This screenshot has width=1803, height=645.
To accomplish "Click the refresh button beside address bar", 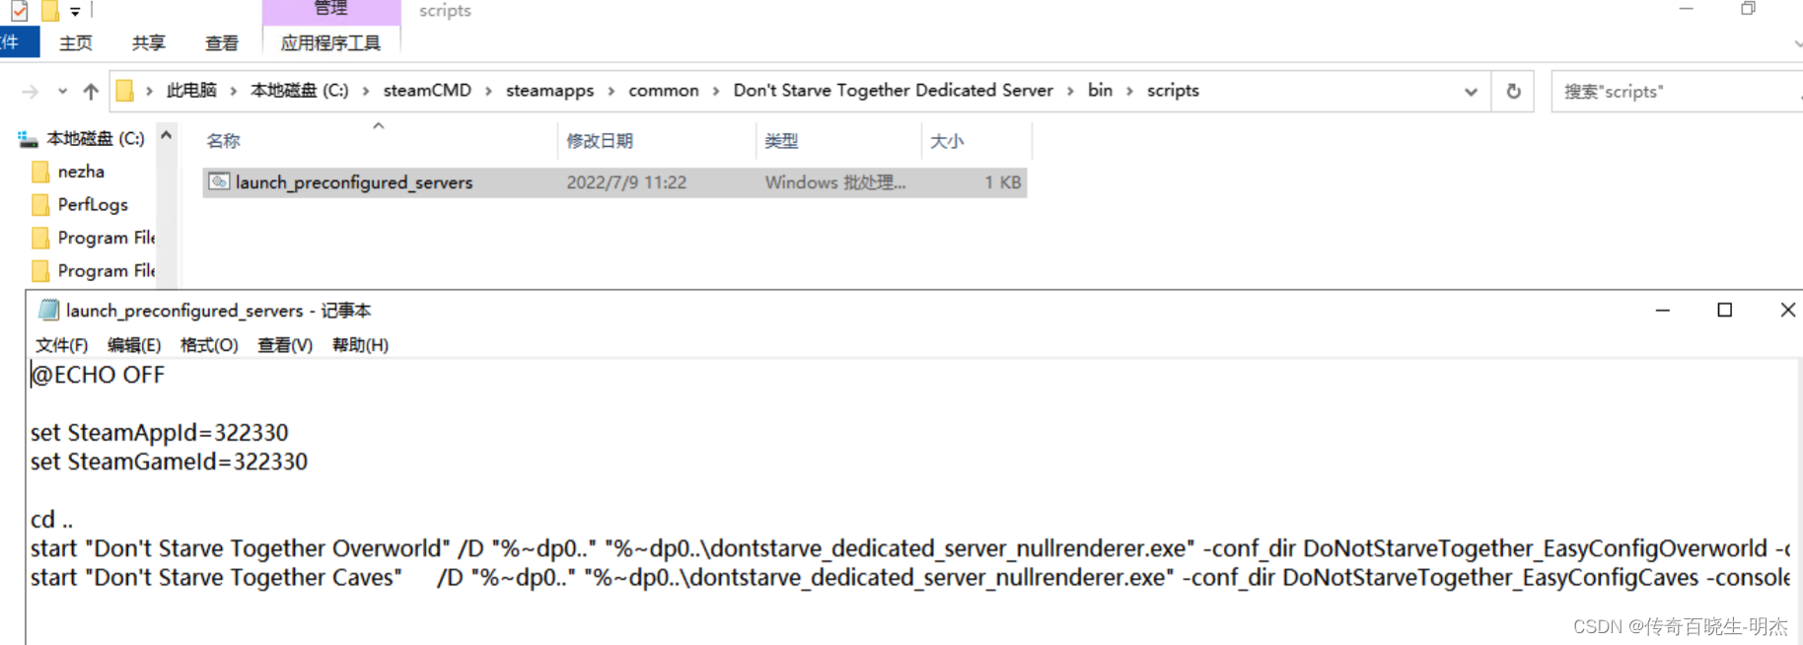I will 1513,92.
